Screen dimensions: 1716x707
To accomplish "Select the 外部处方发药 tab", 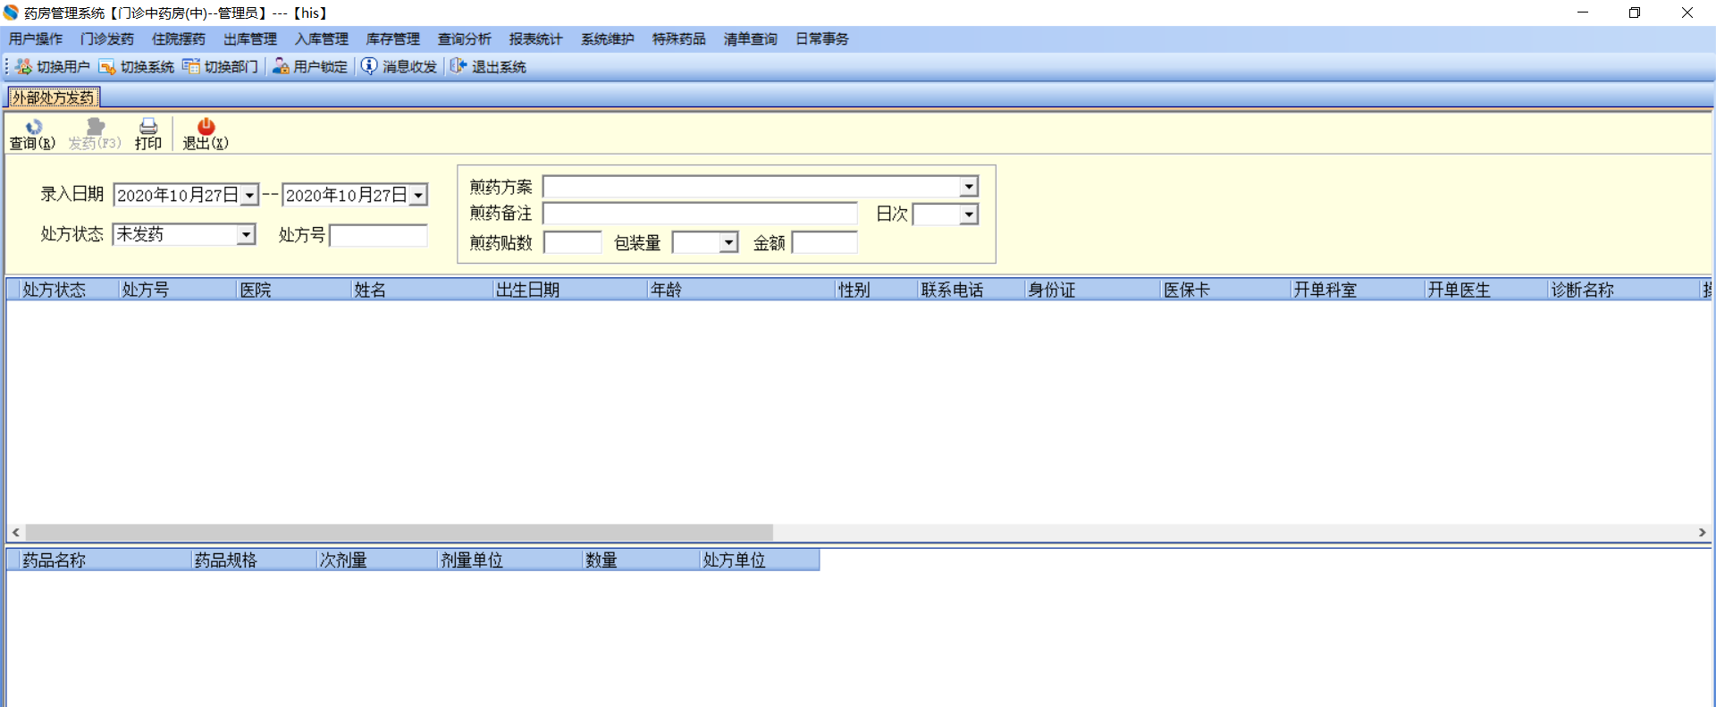I will click(x=53, y=97).
